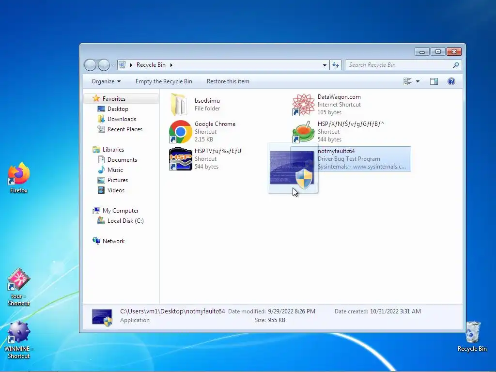
Task: Open the view options dropdown arrow
Action: point(418,81)
